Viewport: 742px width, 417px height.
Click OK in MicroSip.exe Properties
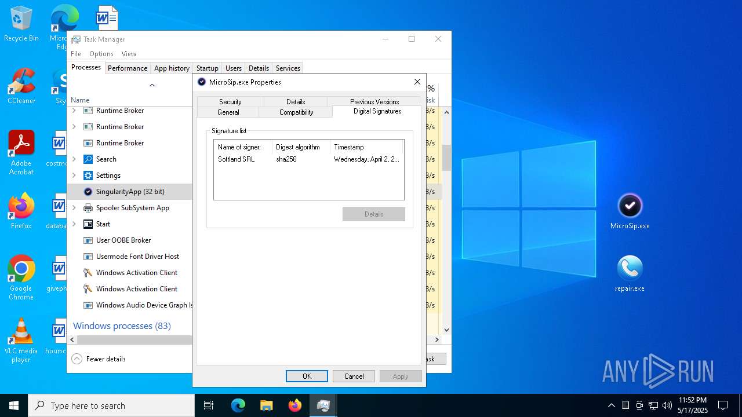[307, 376]
